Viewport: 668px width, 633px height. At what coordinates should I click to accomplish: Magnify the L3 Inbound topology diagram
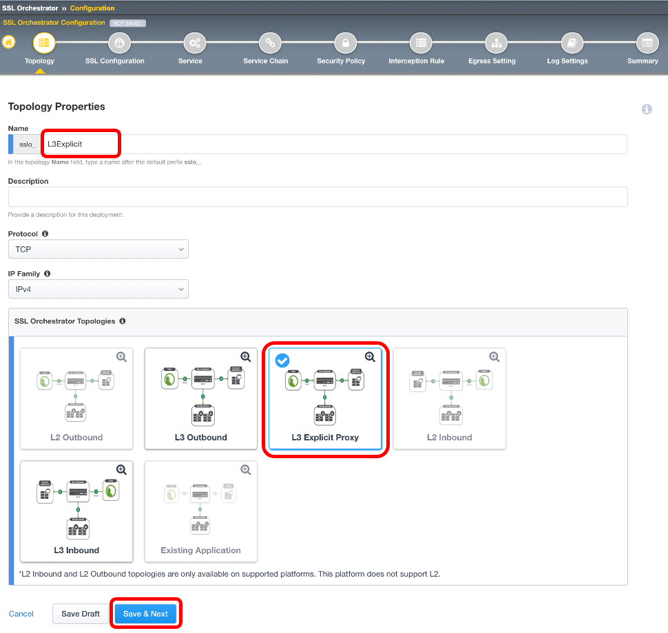coord(121,469)
